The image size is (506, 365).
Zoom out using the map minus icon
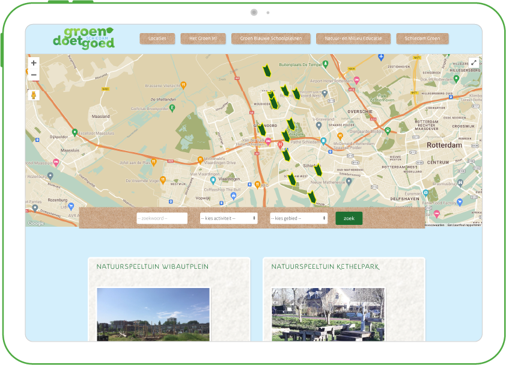(33, 75)
